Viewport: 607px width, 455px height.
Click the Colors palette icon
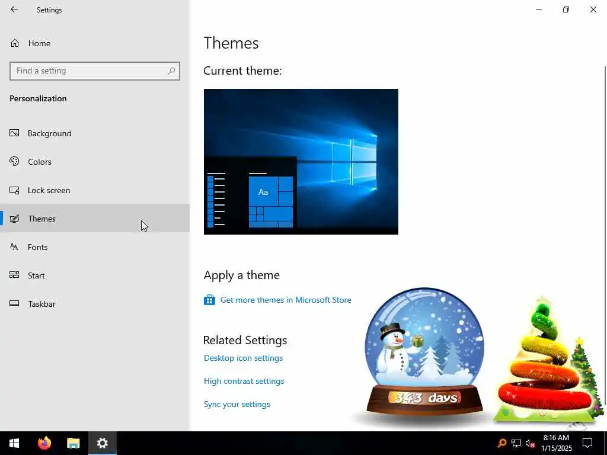(x=14, y=161)
